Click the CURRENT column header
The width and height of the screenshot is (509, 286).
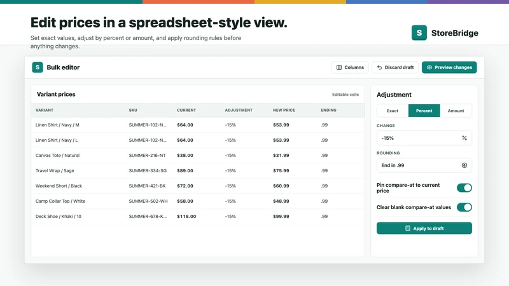(186, 110)
